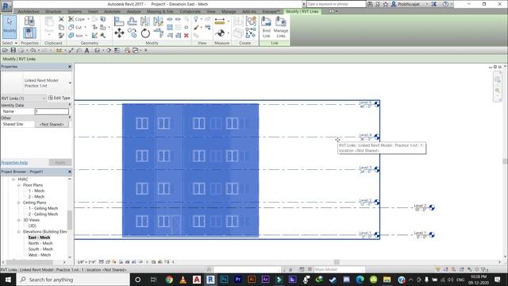The width and height of the screenshot is (508, 286).
Task: Open the Join dropdown arrow
Action: (x=86, y=35)
